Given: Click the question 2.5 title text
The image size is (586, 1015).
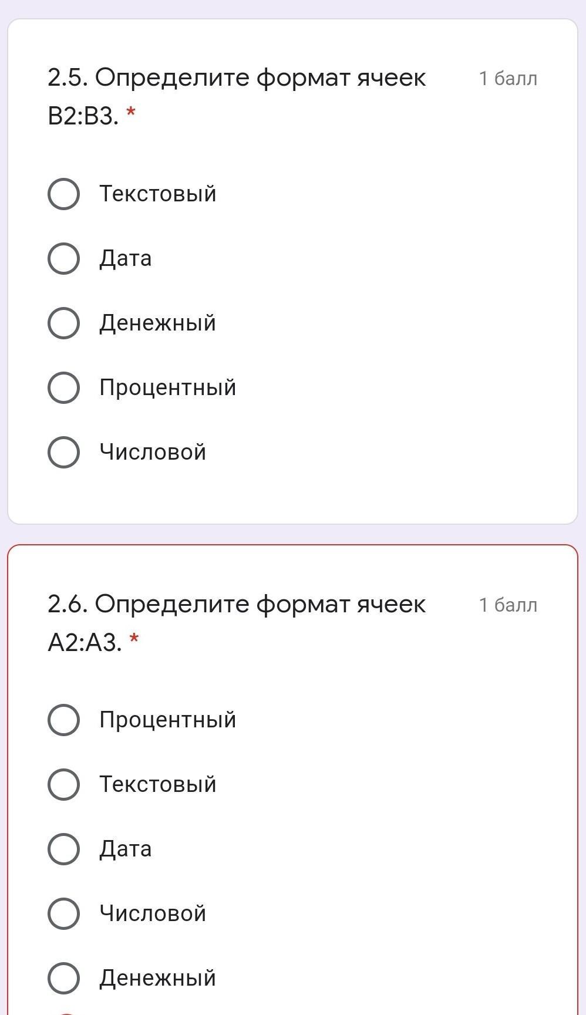Looking at the screenshot, I should 237,97.
